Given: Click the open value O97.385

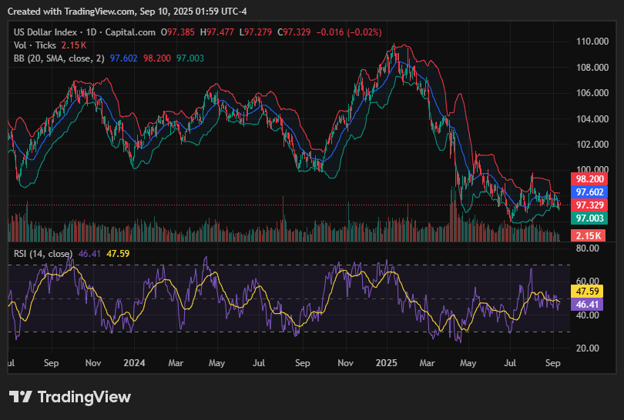Looking at the screenshot, I should pos(177,32).
